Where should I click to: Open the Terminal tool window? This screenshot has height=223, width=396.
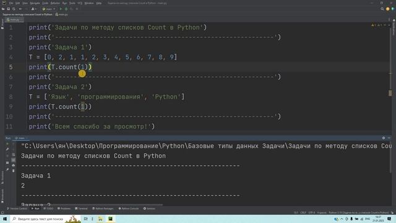(81, 209)
